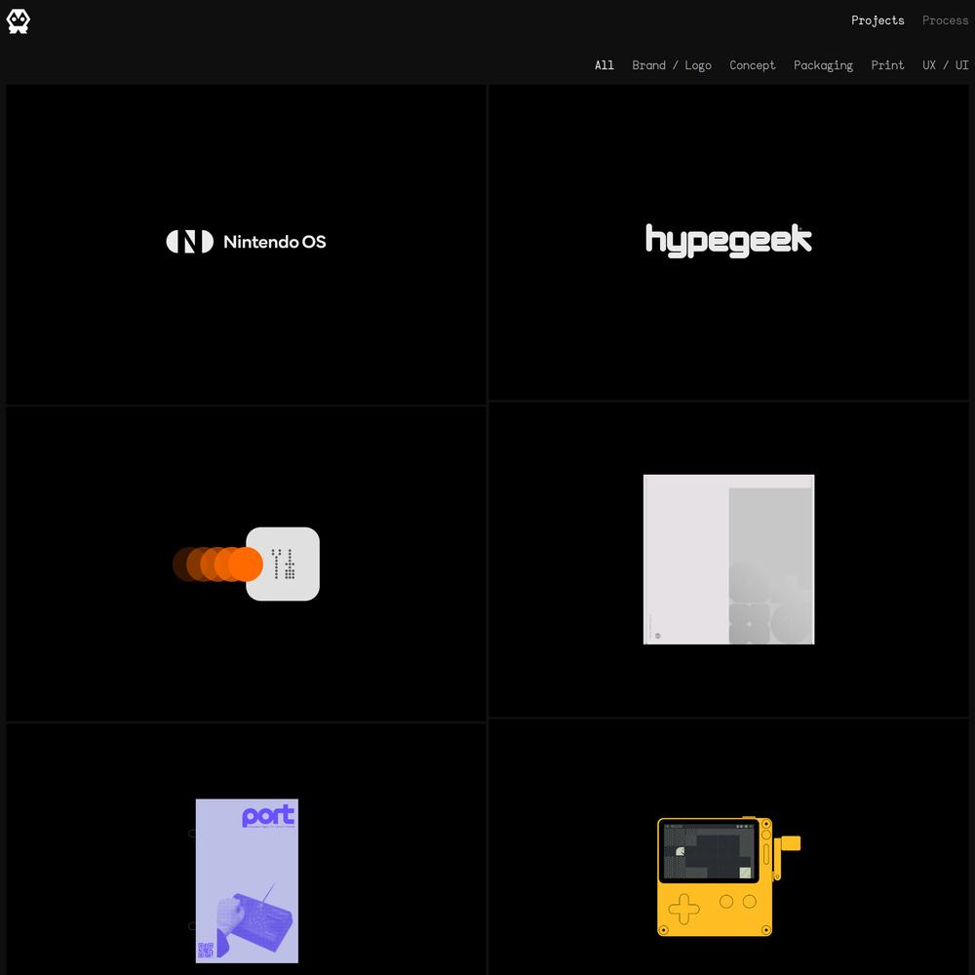
Task: Filter by UX / UI
Action: click(945, 65)
